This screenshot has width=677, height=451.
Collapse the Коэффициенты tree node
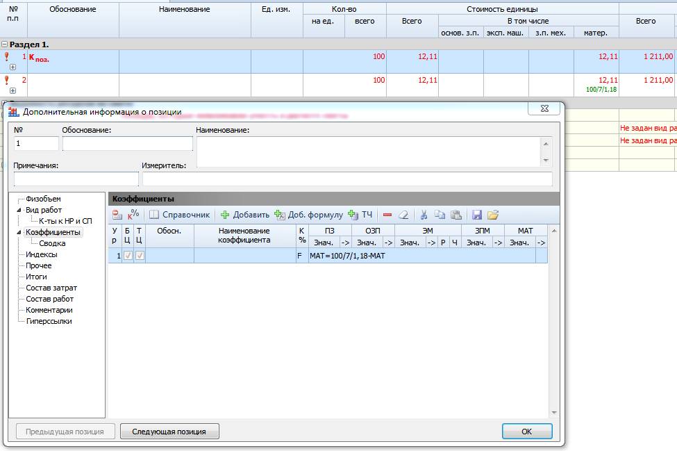point(19,232)
